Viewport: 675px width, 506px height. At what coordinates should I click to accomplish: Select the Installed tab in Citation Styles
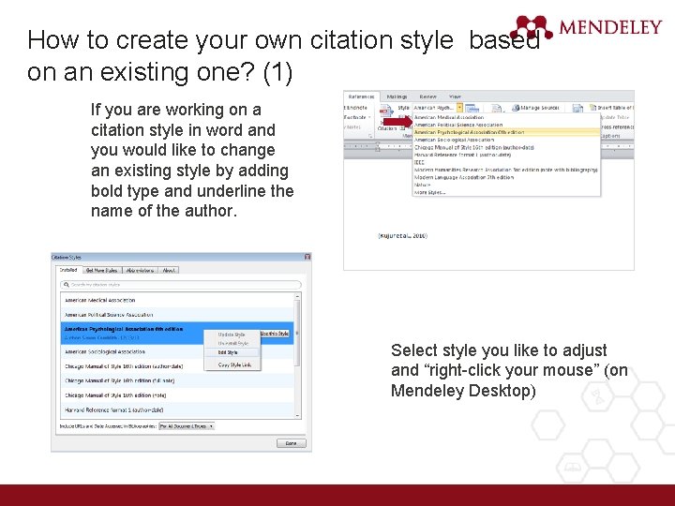[x=68, y=270]
